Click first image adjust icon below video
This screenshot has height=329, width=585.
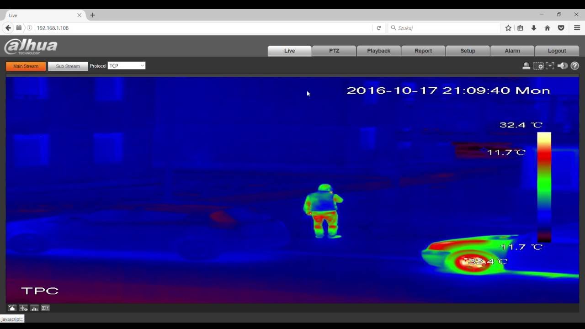[x=12, y=308]
